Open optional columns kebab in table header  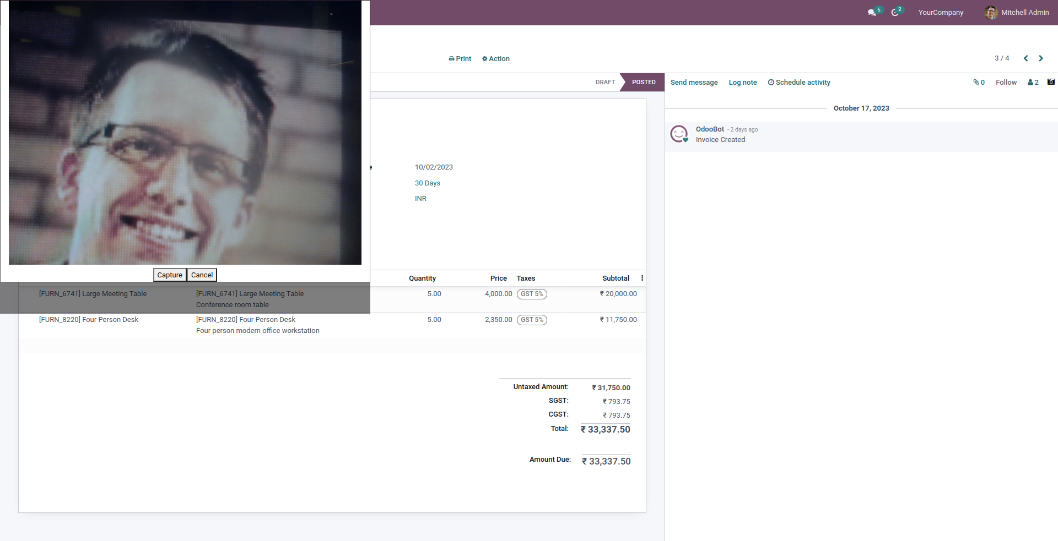(x=642, y=278)
